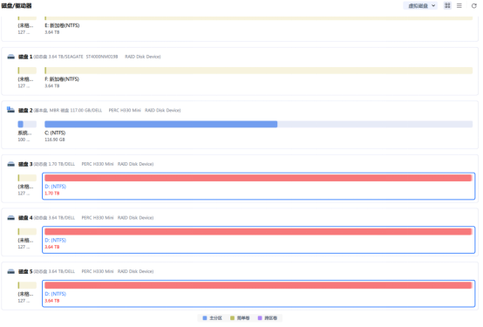483x327 pixels.
Task: Select the 100 MB system partition on disk 2
Action: 27,124
